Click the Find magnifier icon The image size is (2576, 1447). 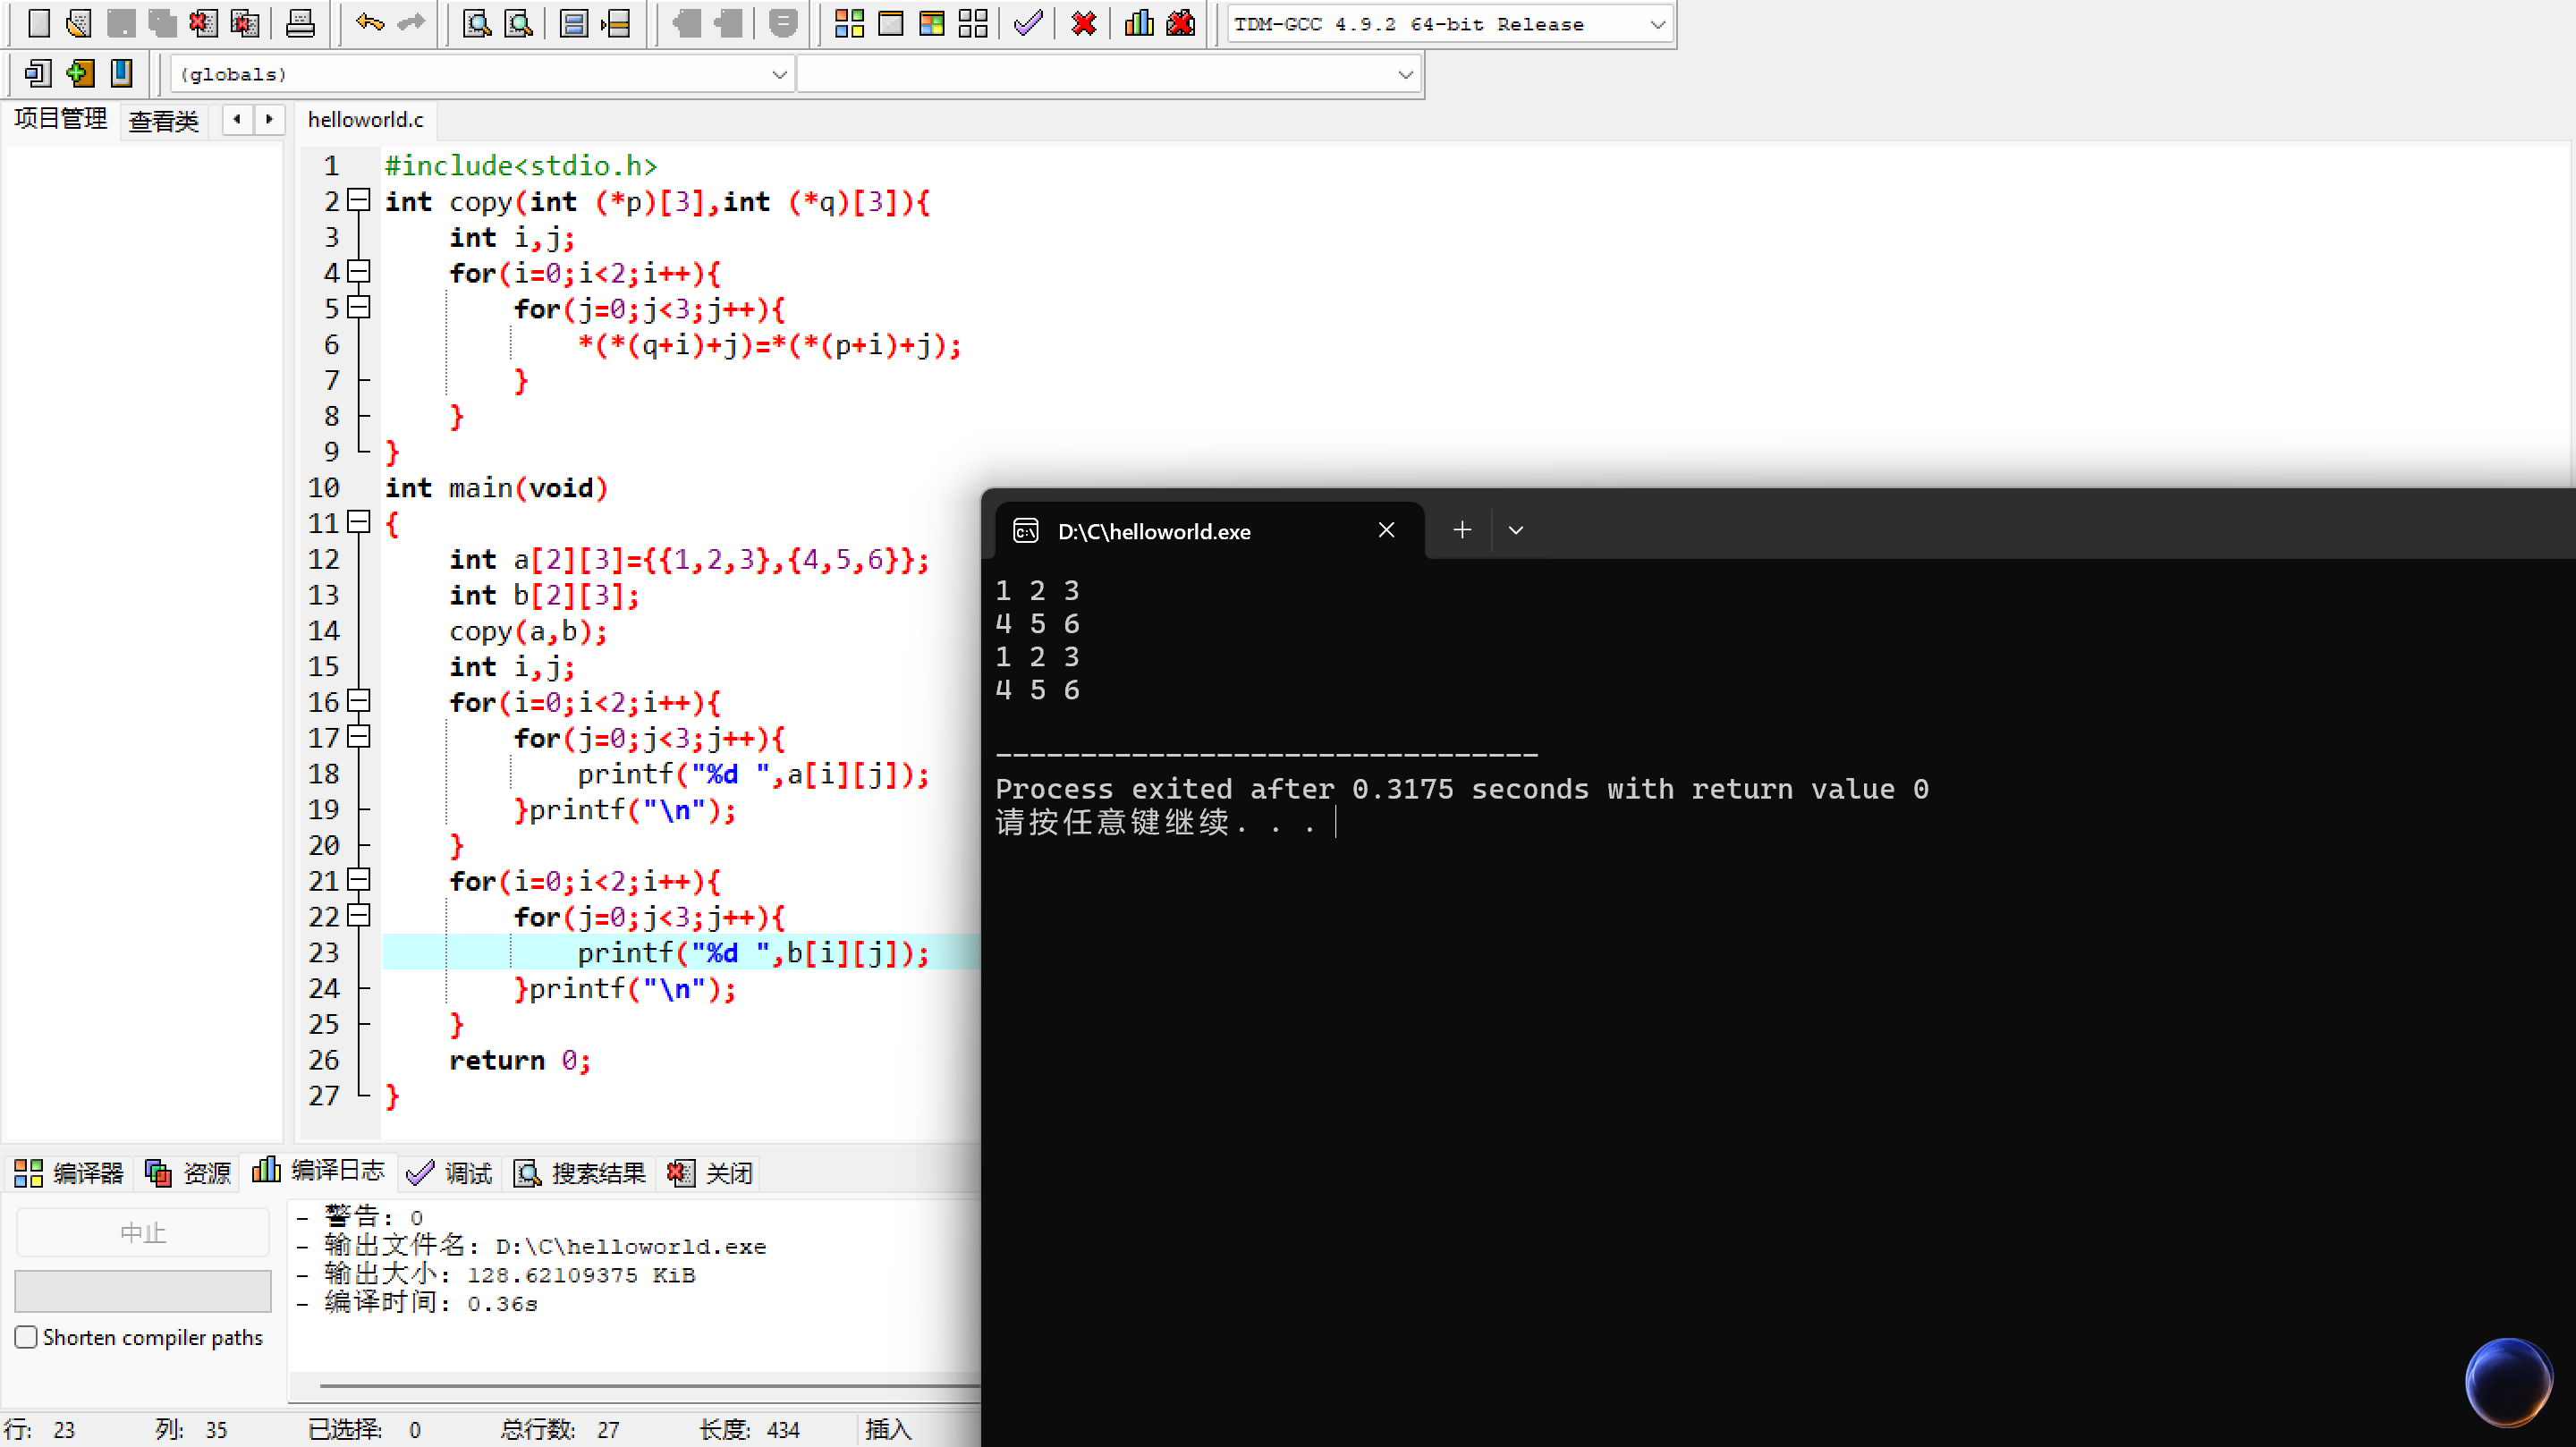coord(477,22)
